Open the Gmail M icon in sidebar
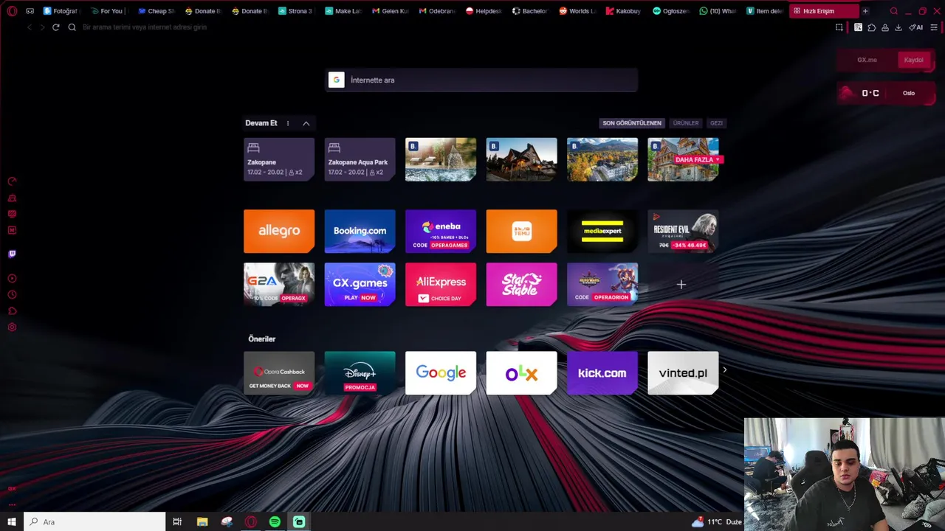Viewport: 945px width, 531px height. coord(12,230)
